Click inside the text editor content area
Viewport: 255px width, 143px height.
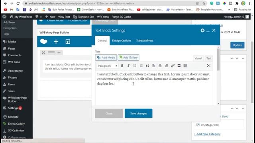coord(154,87)
